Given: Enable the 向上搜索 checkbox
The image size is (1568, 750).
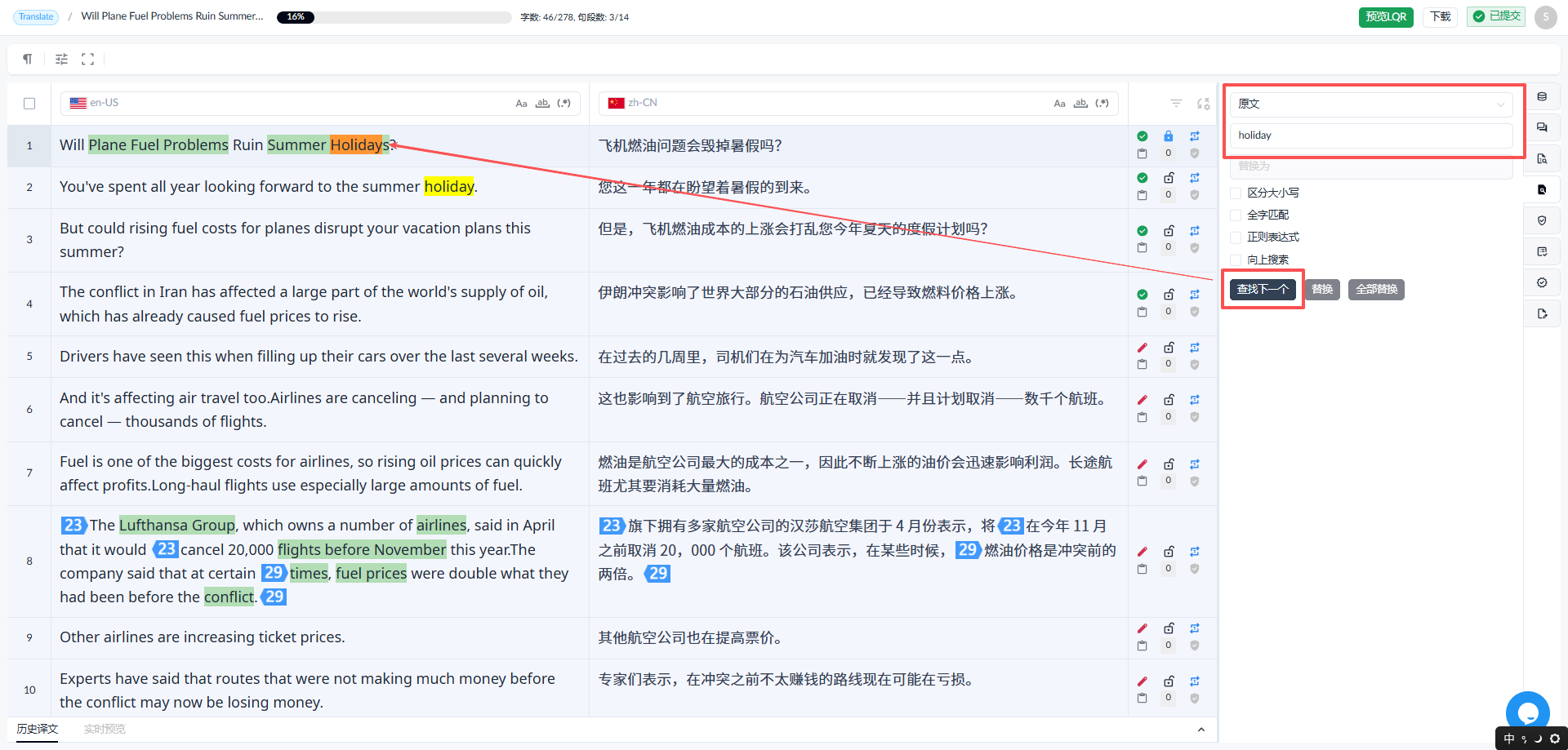Looking at the screenshot, I should (x=1236, y=260).
